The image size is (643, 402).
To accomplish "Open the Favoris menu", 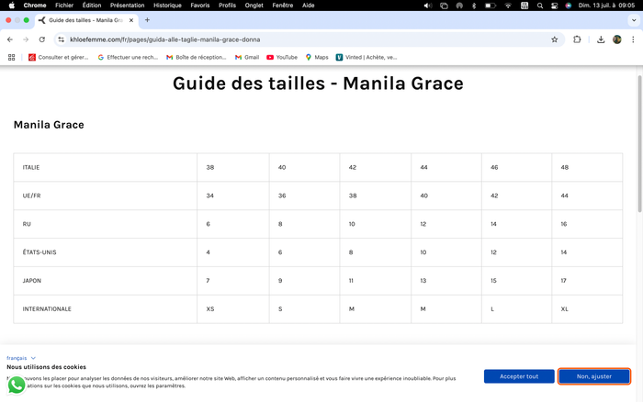I will (x=200, y=6).
